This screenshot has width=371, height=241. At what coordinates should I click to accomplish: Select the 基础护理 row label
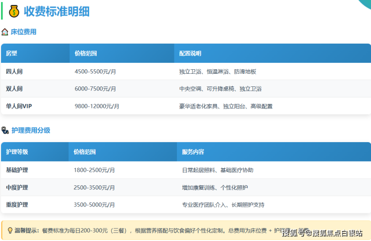(17, 170)
